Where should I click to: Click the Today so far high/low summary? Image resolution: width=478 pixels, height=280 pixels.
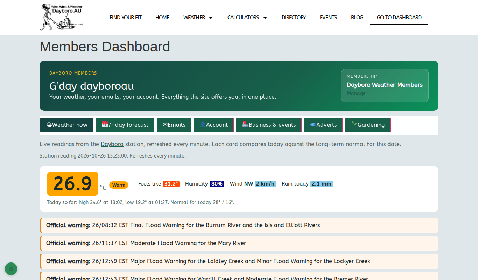(x=141, y=202)
